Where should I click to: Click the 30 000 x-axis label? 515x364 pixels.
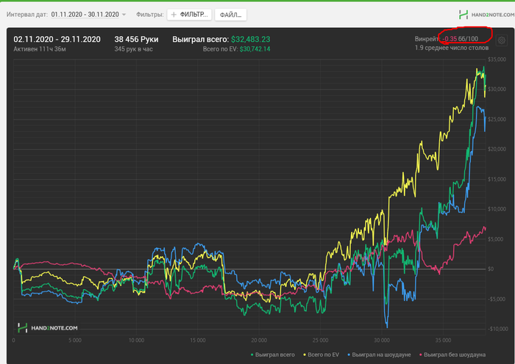[382, 340]
